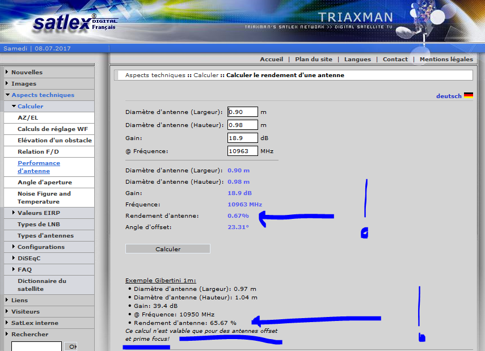485x351 pixels.
Task: Expand the Images sidebar section
Action: click(x=24, y=83)
